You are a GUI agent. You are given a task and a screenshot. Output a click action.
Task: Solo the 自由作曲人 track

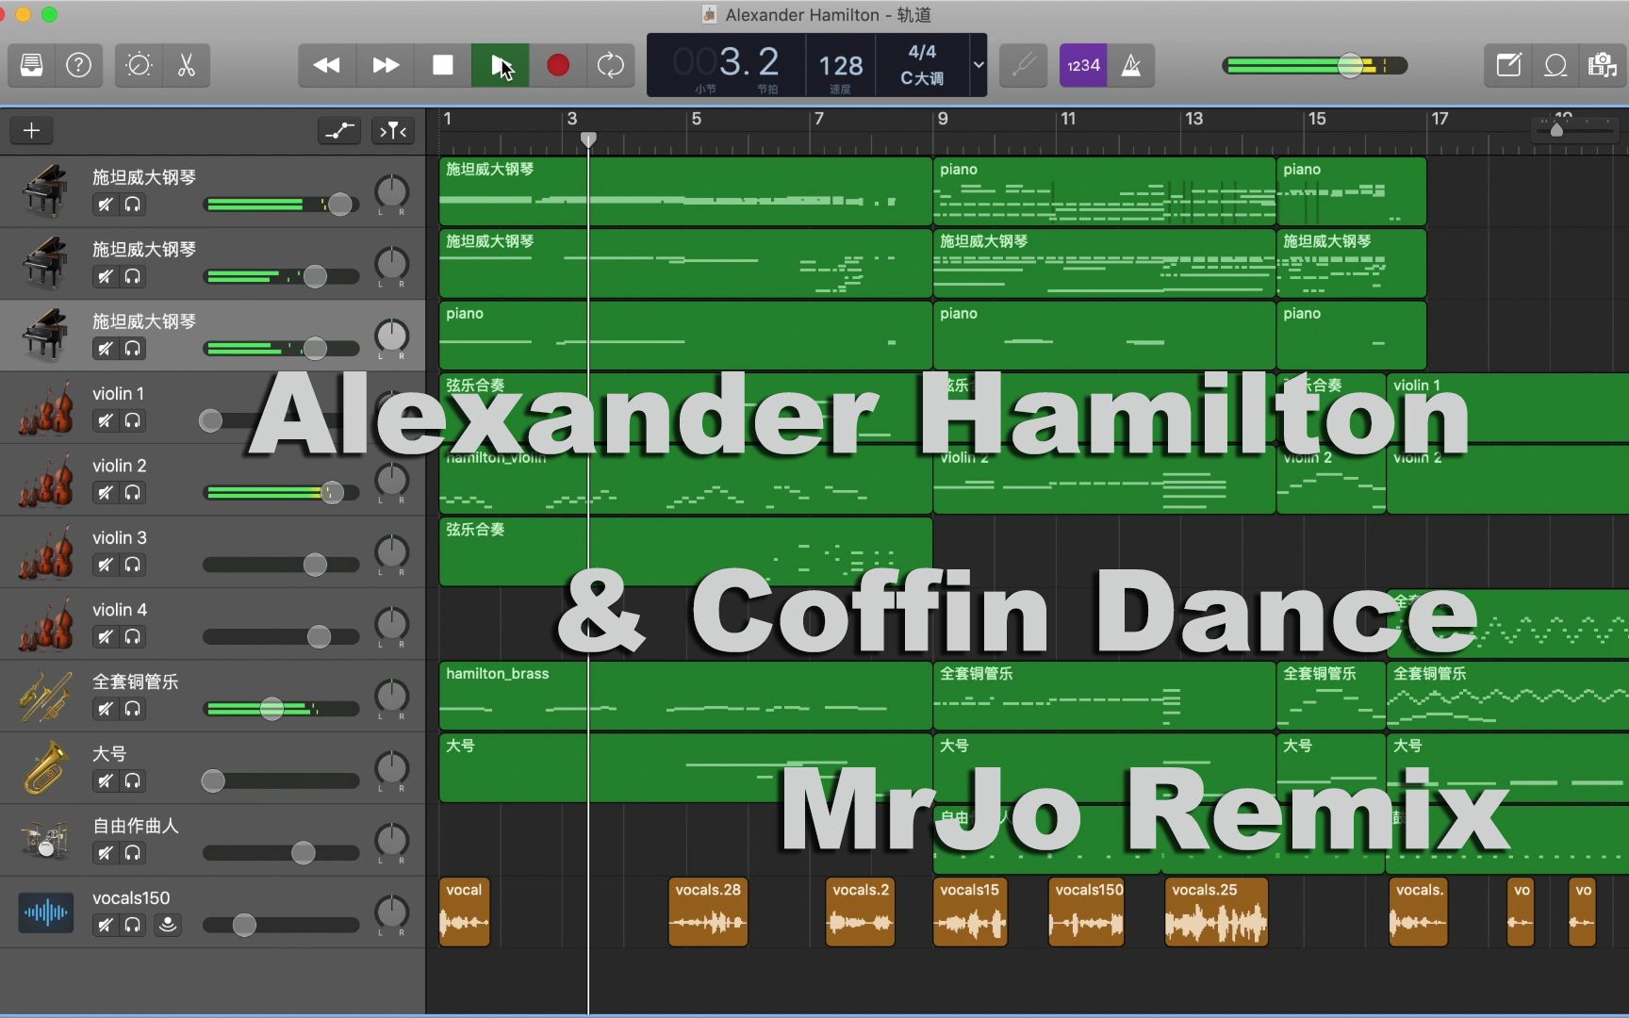[133, 853]
